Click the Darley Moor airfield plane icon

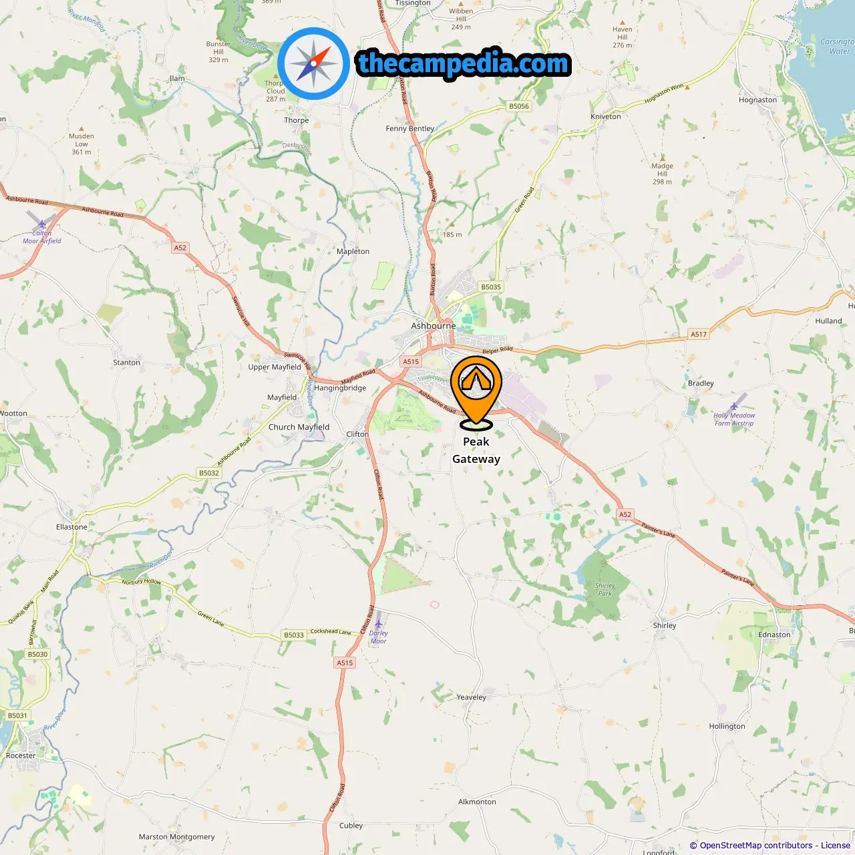[x=379, y=624]
